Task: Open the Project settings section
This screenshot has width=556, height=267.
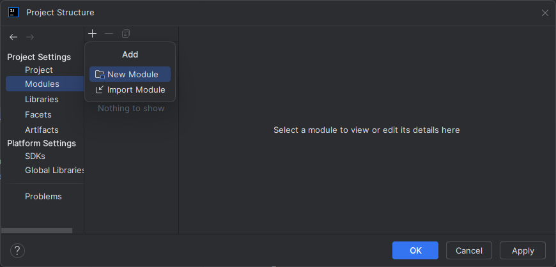Action: tap(38, 70)
